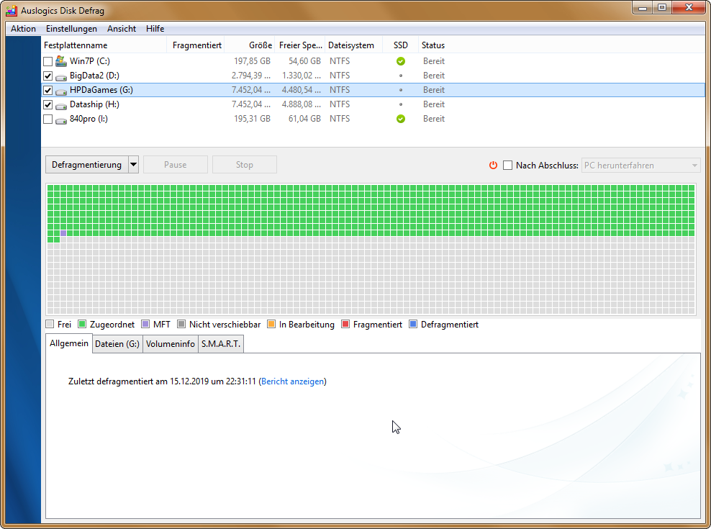
Task: Click the green SSD indicator for Win7P (C:)
Action: (x=401, y=61)
